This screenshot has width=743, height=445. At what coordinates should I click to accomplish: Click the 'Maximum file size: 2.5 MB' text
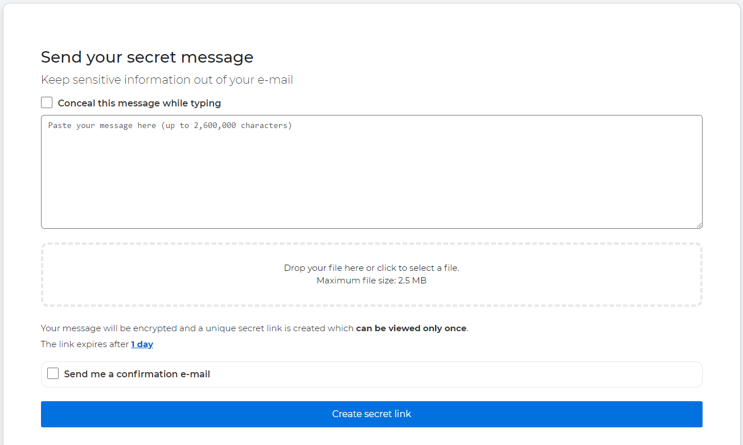coord(371,281)
